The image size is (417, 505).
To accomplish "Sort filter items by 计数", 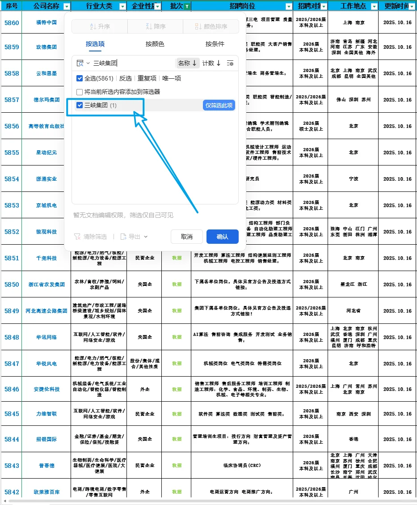I will 211,63.
